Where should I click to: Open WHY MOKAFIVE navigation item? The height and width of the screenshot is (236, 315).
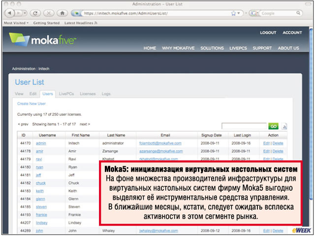(x=178, y=48)
